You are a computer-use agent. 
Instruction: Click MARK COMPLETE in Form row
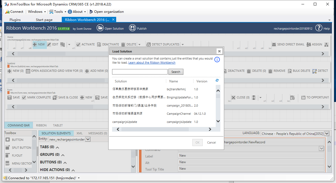pyautogui.click(x=36, y=97)
